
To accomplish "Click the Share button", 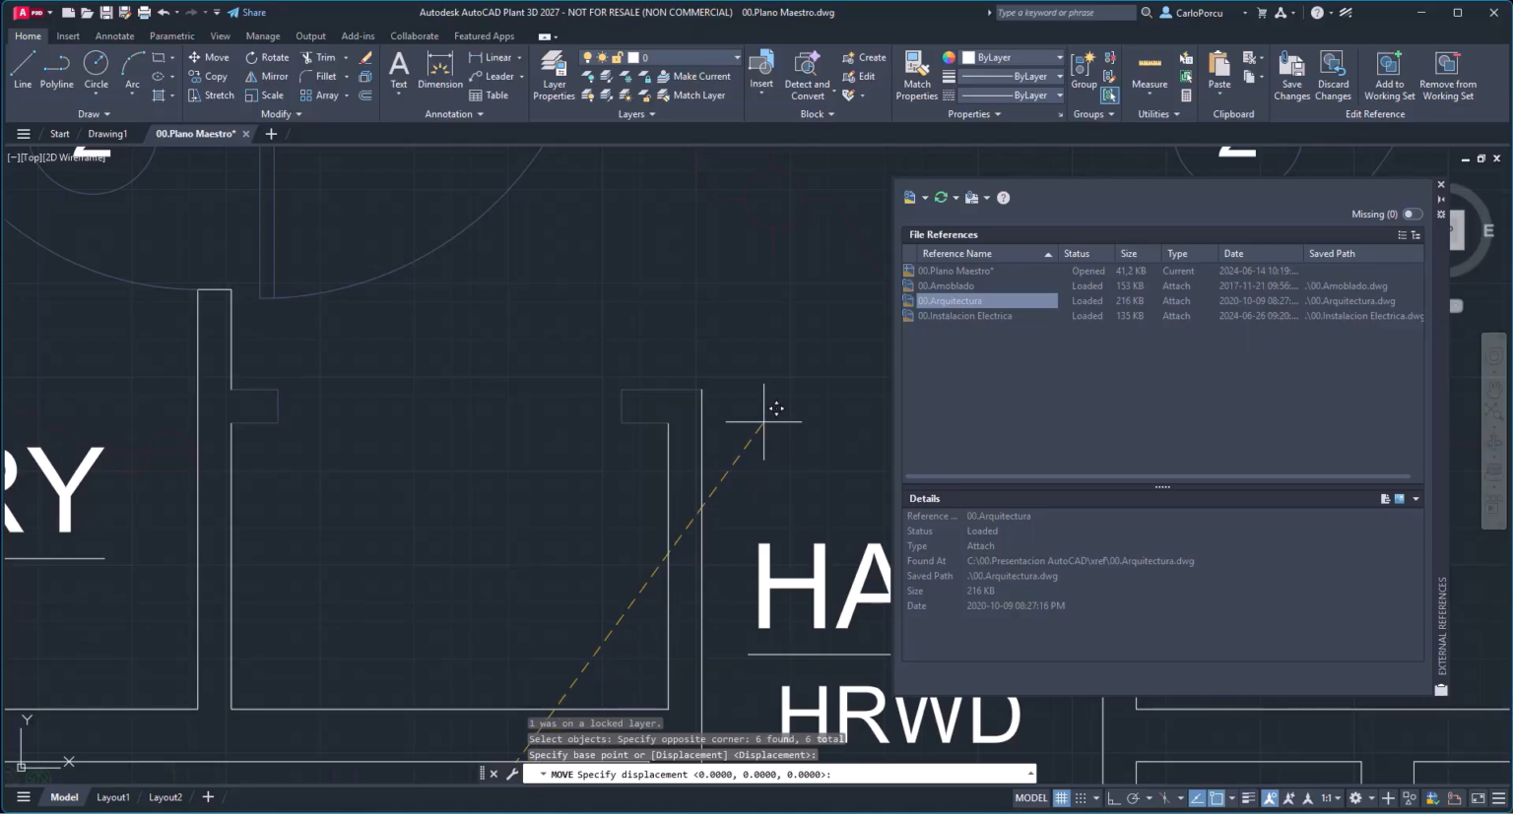I will click(247, 13).
